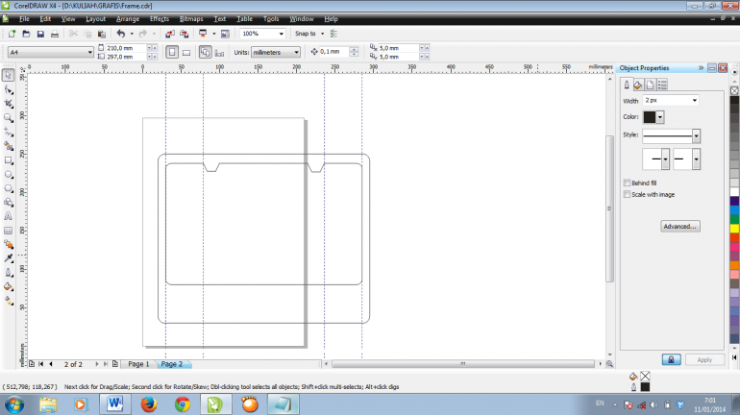Select the Shape tool
Image resolution: width=740 pixels, height=415 pixels.
(8, 89)
